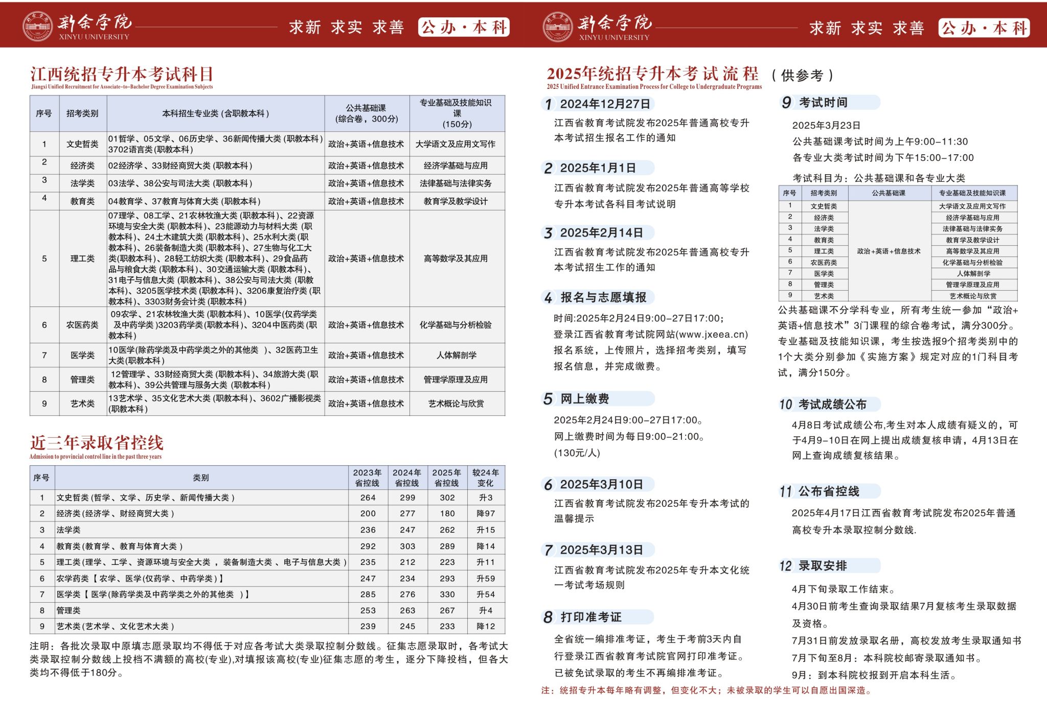The width and height of the screenshot is (1047, 710).
Task: Click the right page 公办·本科 badge
Action: [x=984, y=28]
